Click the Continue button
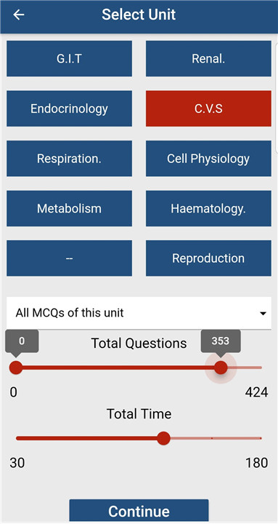 tap(139, 511)
